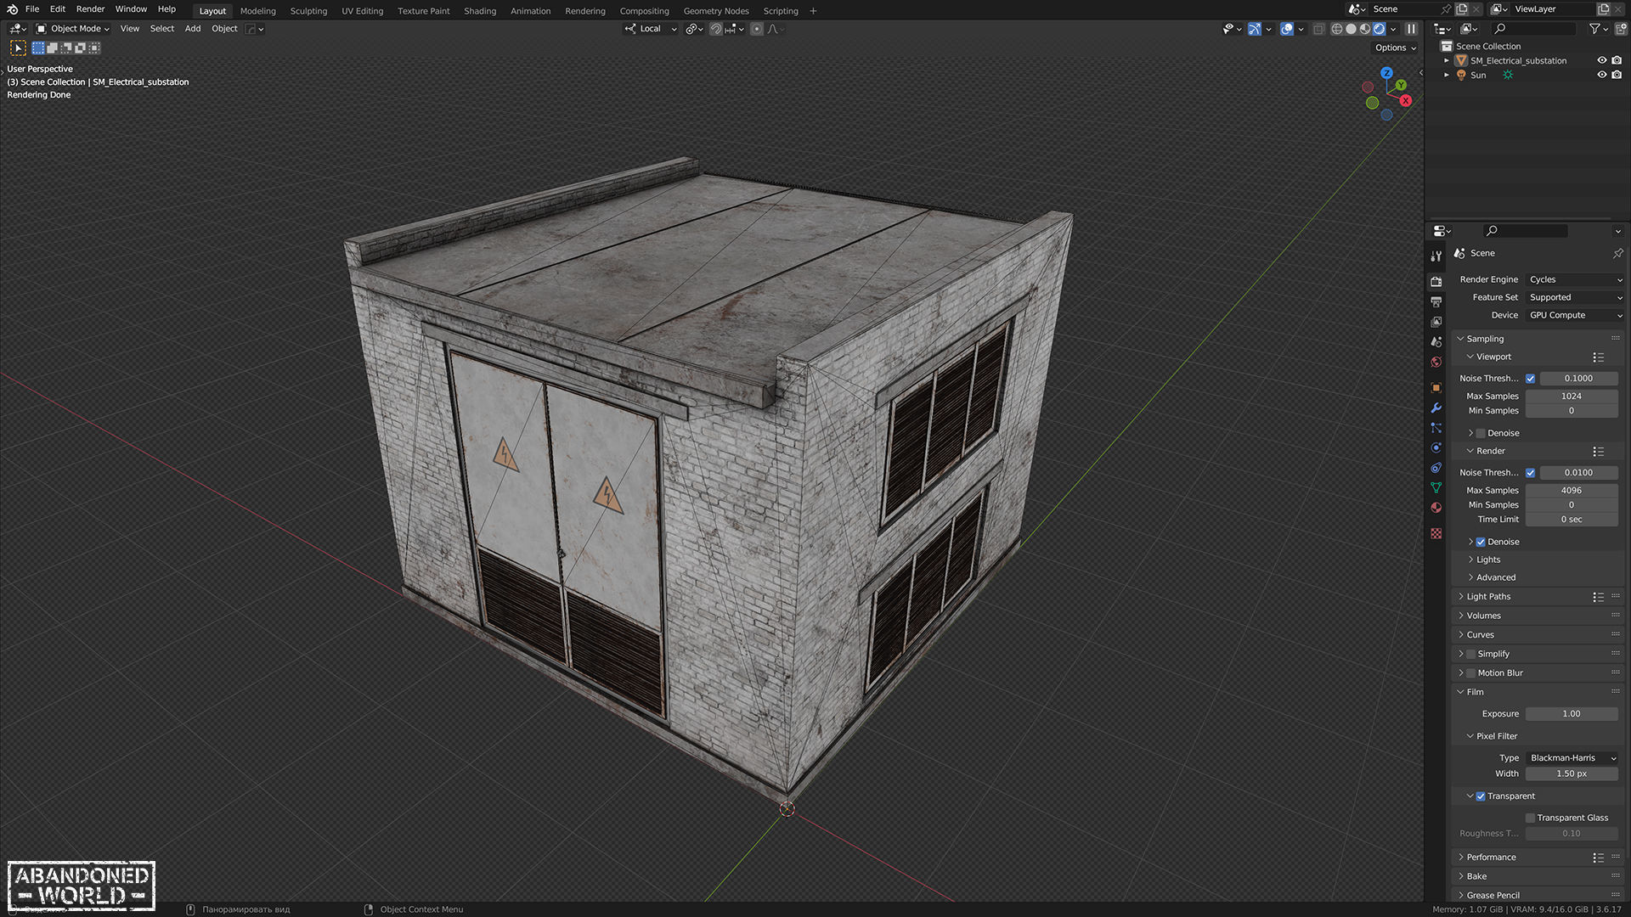Disable Render Noise Threshold checkbox
Image resolution: width=1631 pixels, height=917 pixels.
pyautogui.click(x=1531, y=473)
